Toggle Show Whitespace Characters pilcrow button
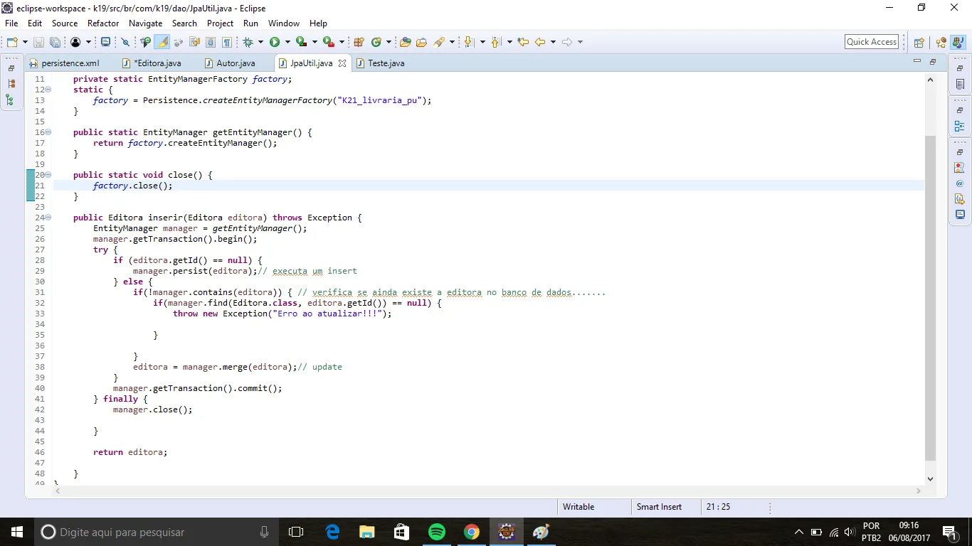Image resolution: width=972 pixels, height=546 pixels. tap(226, 43)
